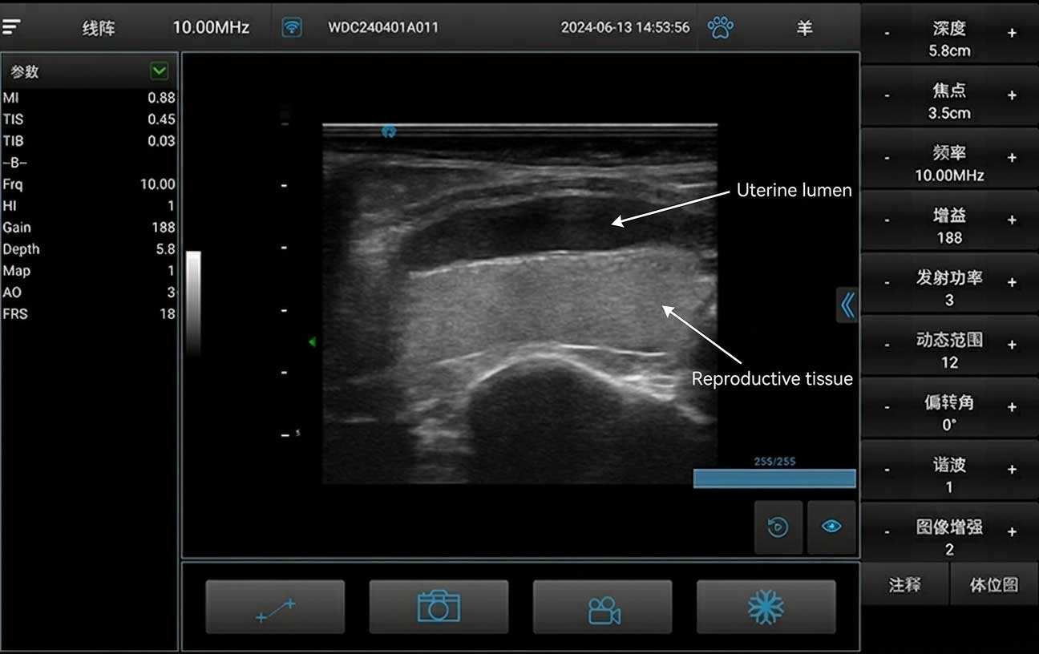
Task: Freeze imaging with the snowflake icon
Action: coord(766,607)
